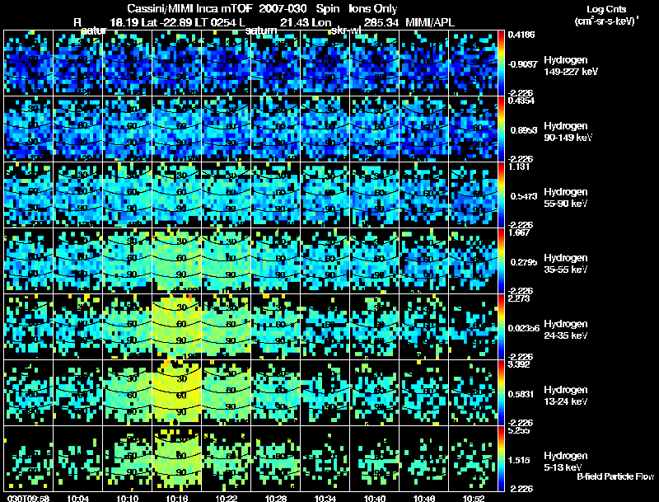Screen dimensions: 659x502
Task: Click the 'Ions Only' text in the header
Action: (373, 9)
